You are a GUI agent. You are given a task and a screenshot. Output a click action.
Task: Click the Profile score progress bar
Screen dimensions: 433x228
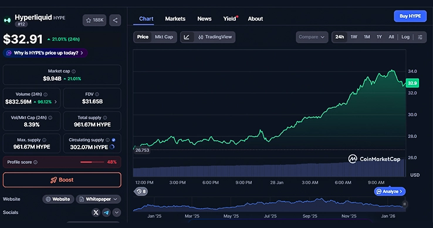pos(92,162)
